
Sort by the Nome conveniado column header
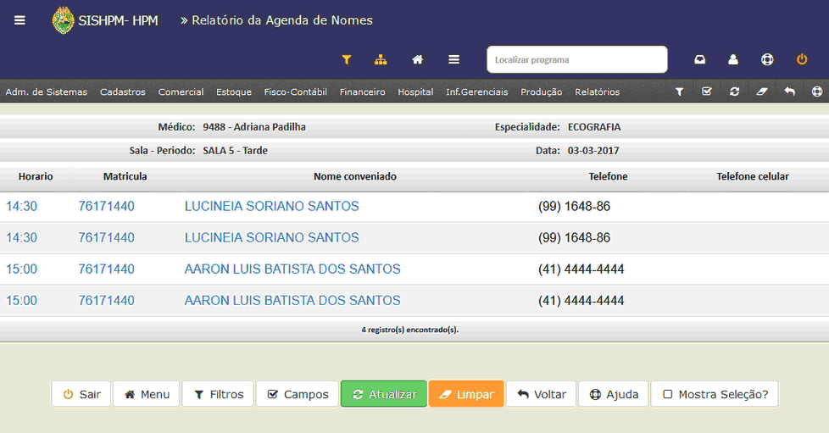click(355, 176)
